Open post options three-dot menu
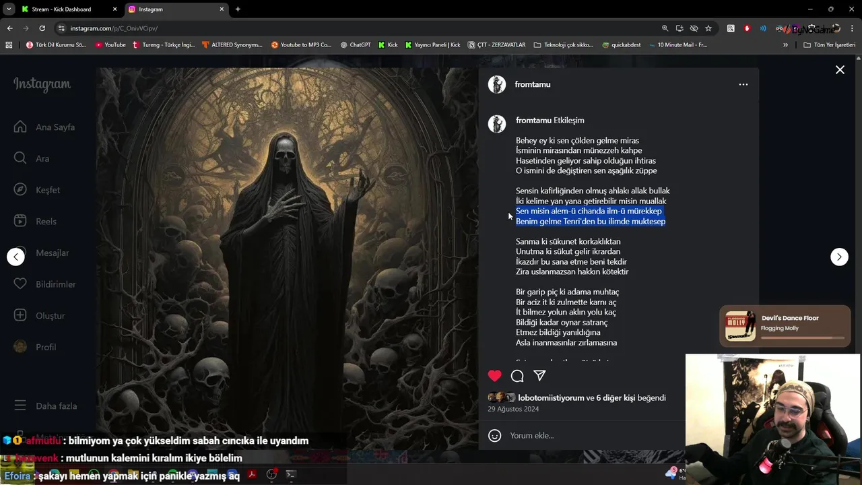 pyautogui.click(x=743, y=84)
